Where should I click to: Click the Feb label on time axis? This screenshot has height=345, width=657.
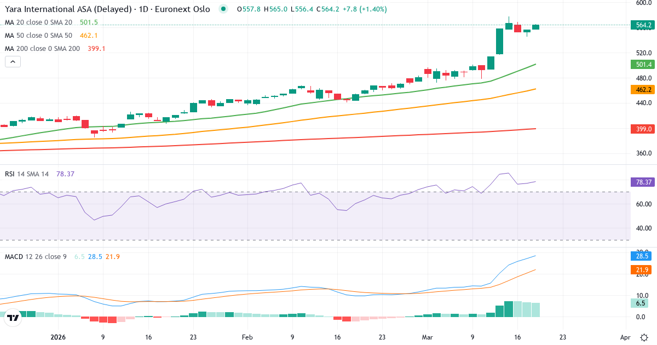(x=246, y=338)
